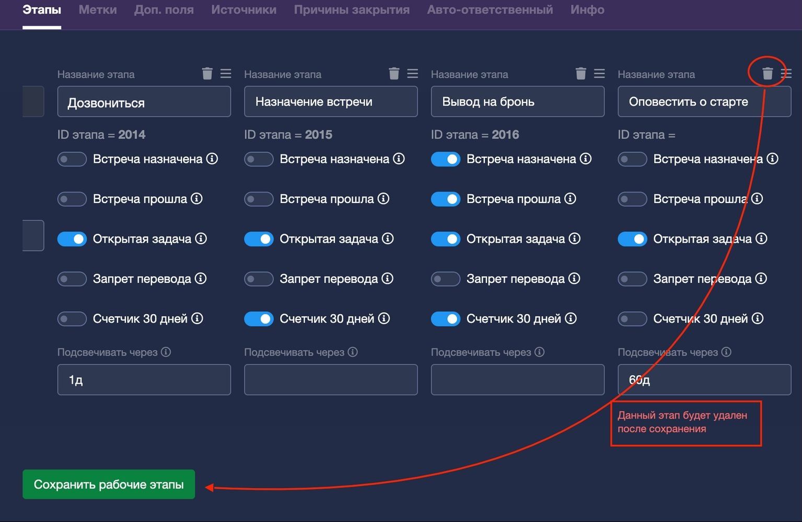Disable Открытая задача toggle in Дозвониться stage
802x522 pixels.
pos(72,239)
